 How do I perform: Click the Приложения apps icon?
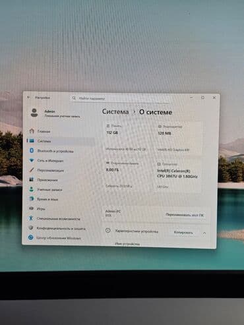pyautogui.click(x=32, y=179)
